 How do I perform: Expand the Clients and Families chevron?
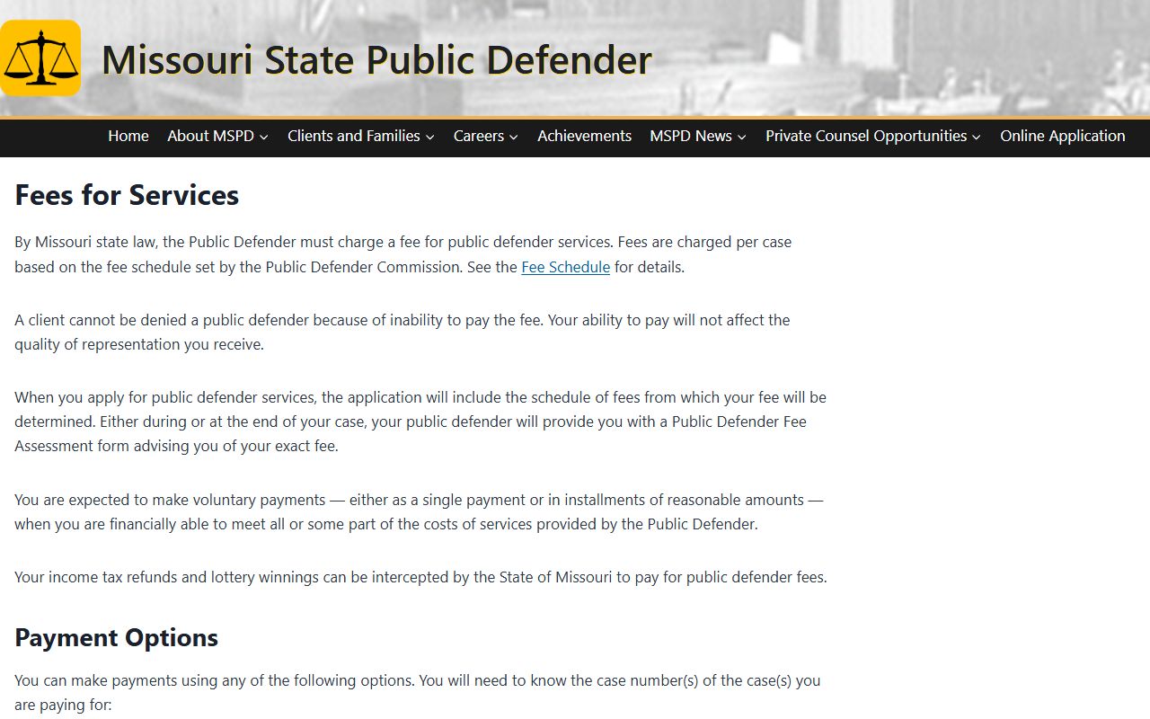tap(429, 137)
